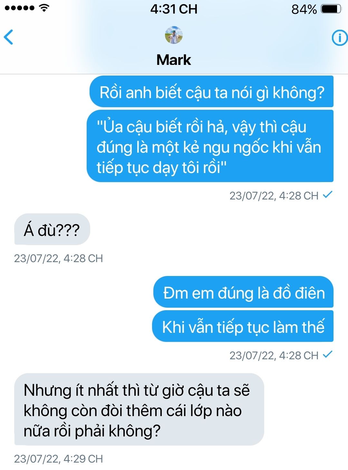This screenshot has height=470, width=348.
Task: Select the quoted message starting "Ủa cậu biết rồi hả"
Action: pyautogui.click(x=210, y=146)
